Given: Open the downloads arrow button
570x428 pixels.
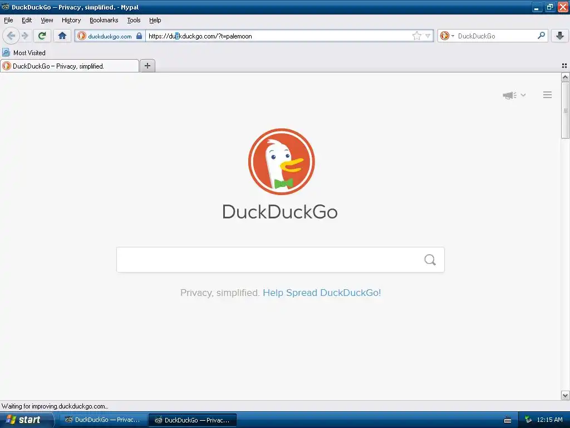Looking at the screenshot, I should [x=560, y=36].
